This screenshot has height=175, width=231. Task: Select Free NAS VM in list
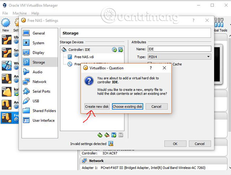click(x=10, y=118)
